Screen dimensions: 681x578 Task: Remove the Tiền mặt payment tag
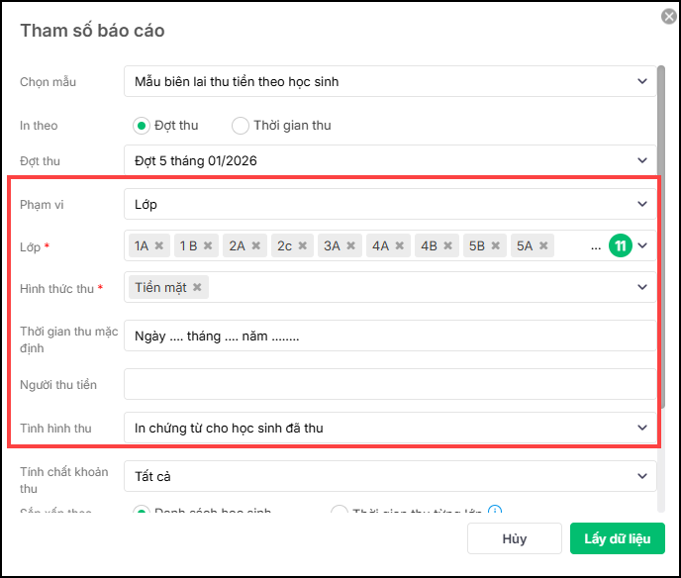[x=197, y=287]
